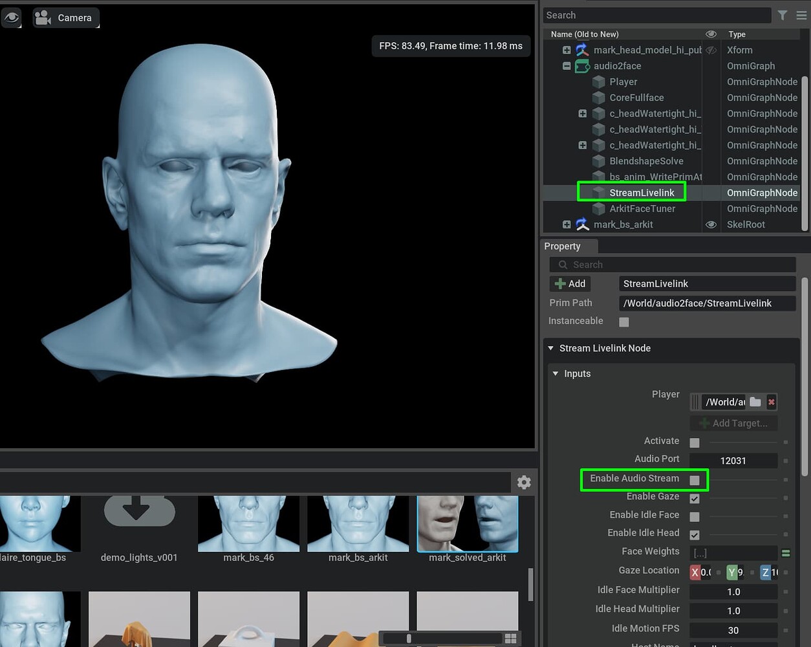811x647 pixels.
Task: Click the settings gear in the content browser
Action: (x=524, y=482)
